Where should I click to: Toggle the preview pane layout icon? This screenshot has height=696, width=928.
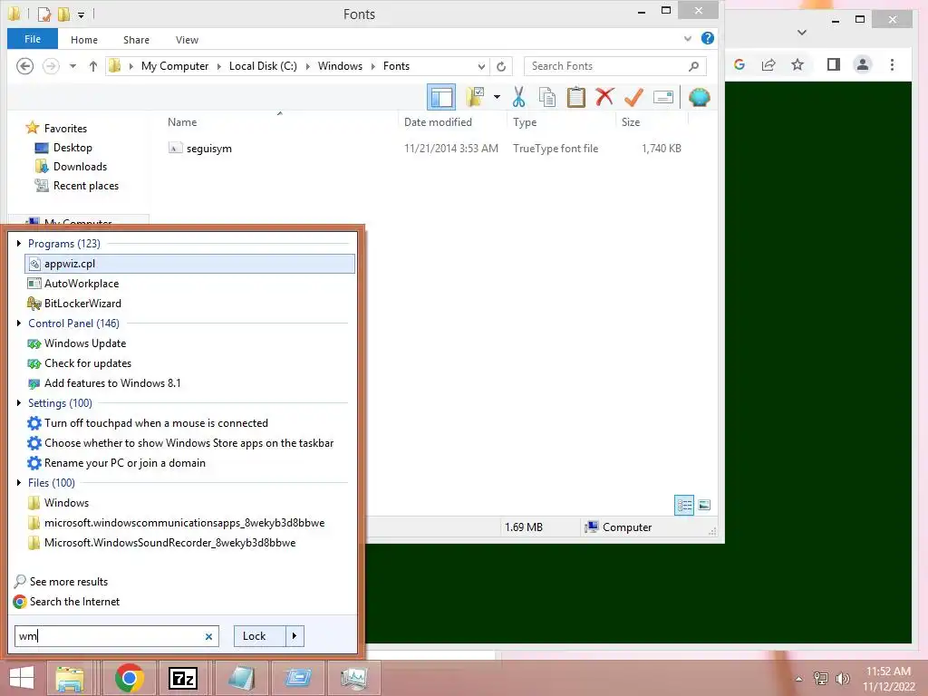441,97
